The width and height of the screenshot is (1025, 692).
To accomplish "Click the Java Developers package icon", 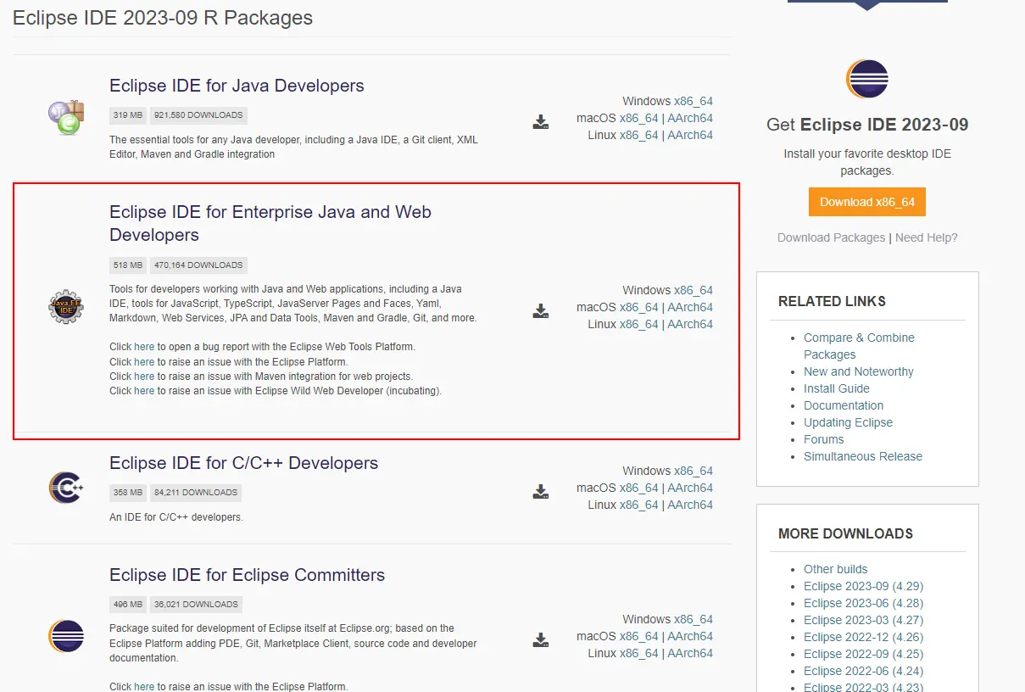I will click(x=65, y=118).
